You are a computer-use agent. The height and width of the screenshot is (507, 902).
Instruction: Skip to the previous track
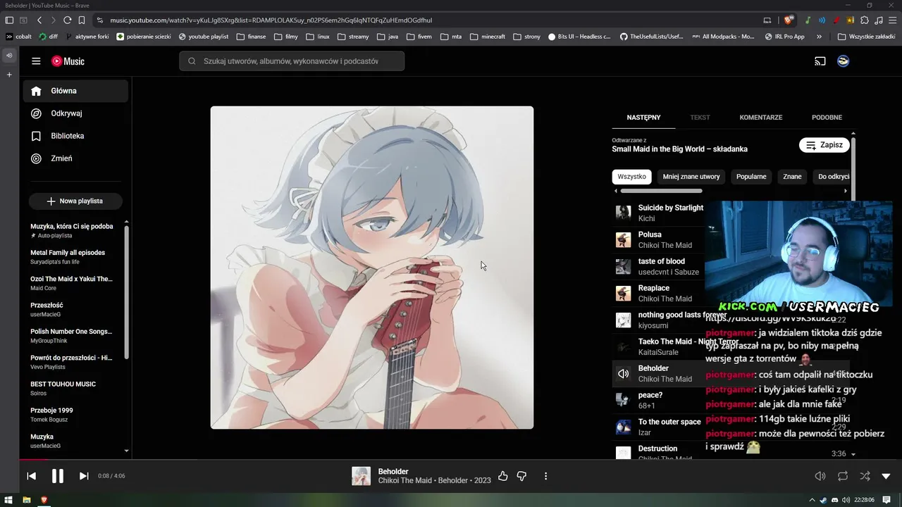coord(32,476)
